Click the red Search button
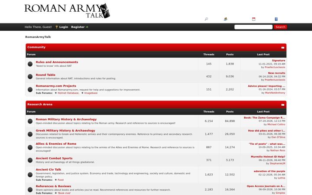Screen dimensions: 312x195 pyautogui.click(x=280, y=27)
